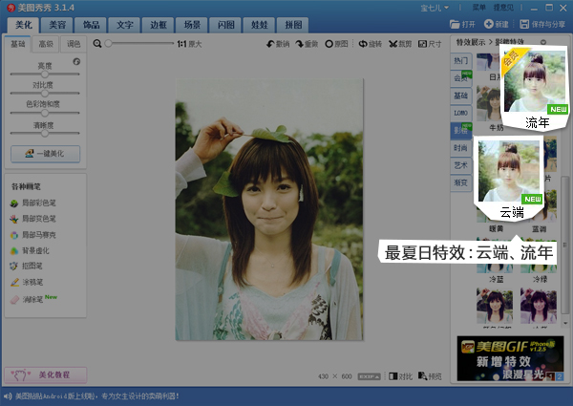Viewport: 573px width, 406px height.
Task: Switch to the 边框 tab
Action: click(x=159, y=25)
